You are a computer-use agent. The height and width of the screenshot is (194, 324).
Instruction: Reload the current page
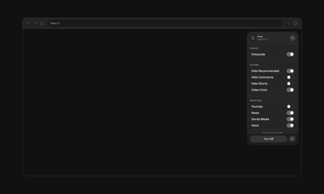point(42,23)
